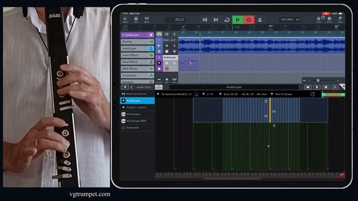Select highlighted orange zone in AudioLayer
Screen dimensions: 358x201
[x=270, y=111]
